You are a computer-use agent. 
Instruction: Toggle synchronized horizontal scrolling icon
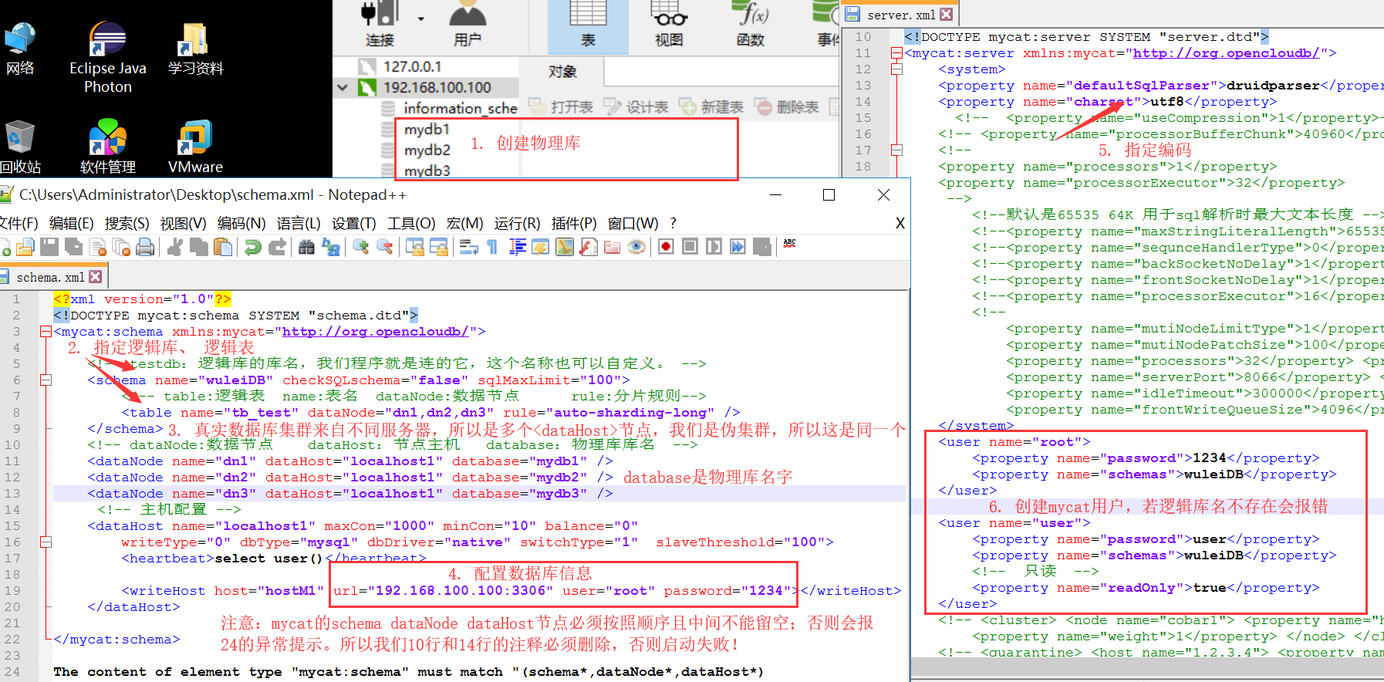439,247
